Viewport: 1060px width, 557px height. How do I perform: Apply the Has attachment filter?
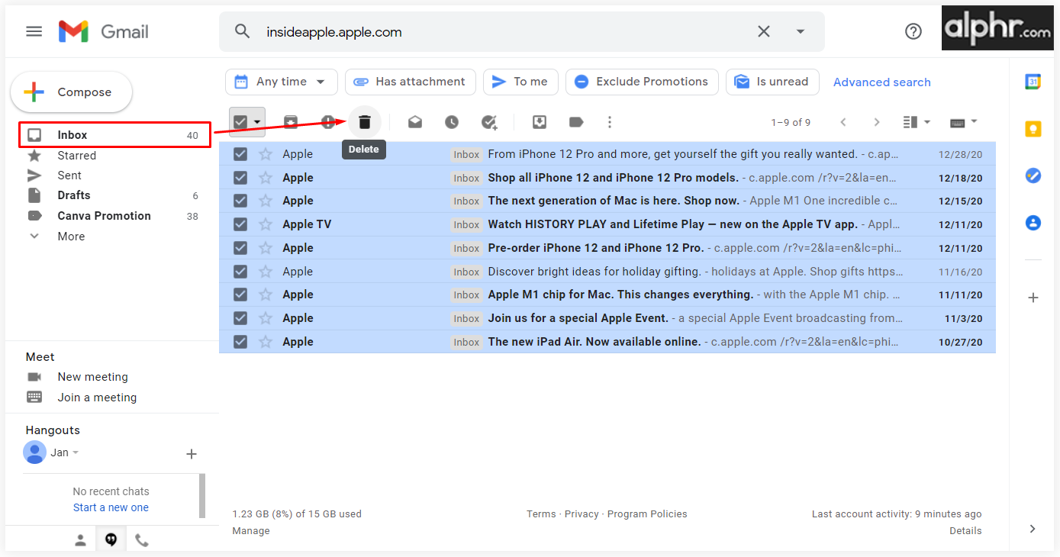point(411,82)
